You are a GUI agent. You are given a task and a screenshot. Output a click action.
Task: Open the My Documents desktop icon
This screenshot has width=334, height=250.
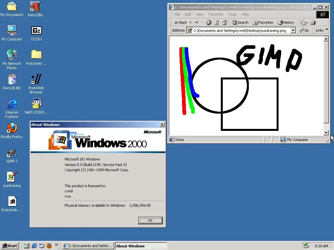[12, 9]
